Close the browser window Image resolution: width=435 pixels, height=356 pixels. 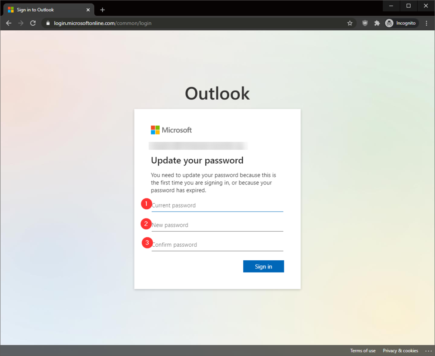coord(426,6)
